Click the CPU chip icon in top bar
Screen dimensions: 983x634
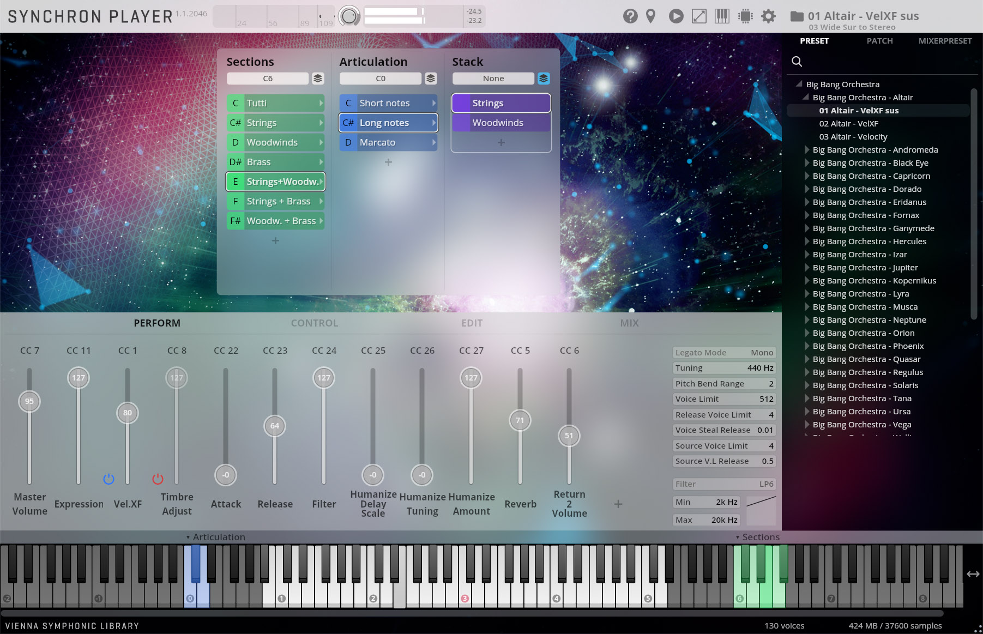point(745,16)
